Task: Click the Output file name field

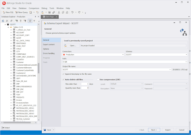Action: click(116, 70)
